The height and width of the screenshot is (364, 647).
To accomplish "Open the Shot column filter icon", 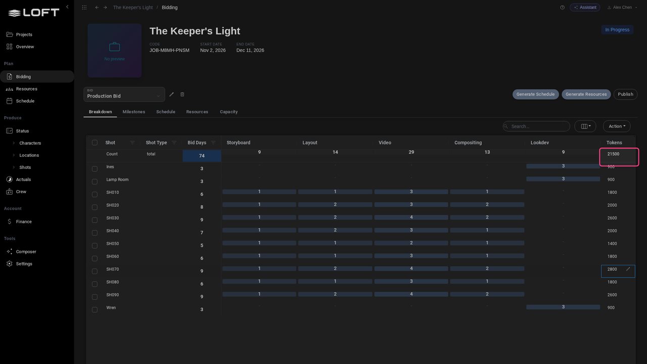I will 132,143.
